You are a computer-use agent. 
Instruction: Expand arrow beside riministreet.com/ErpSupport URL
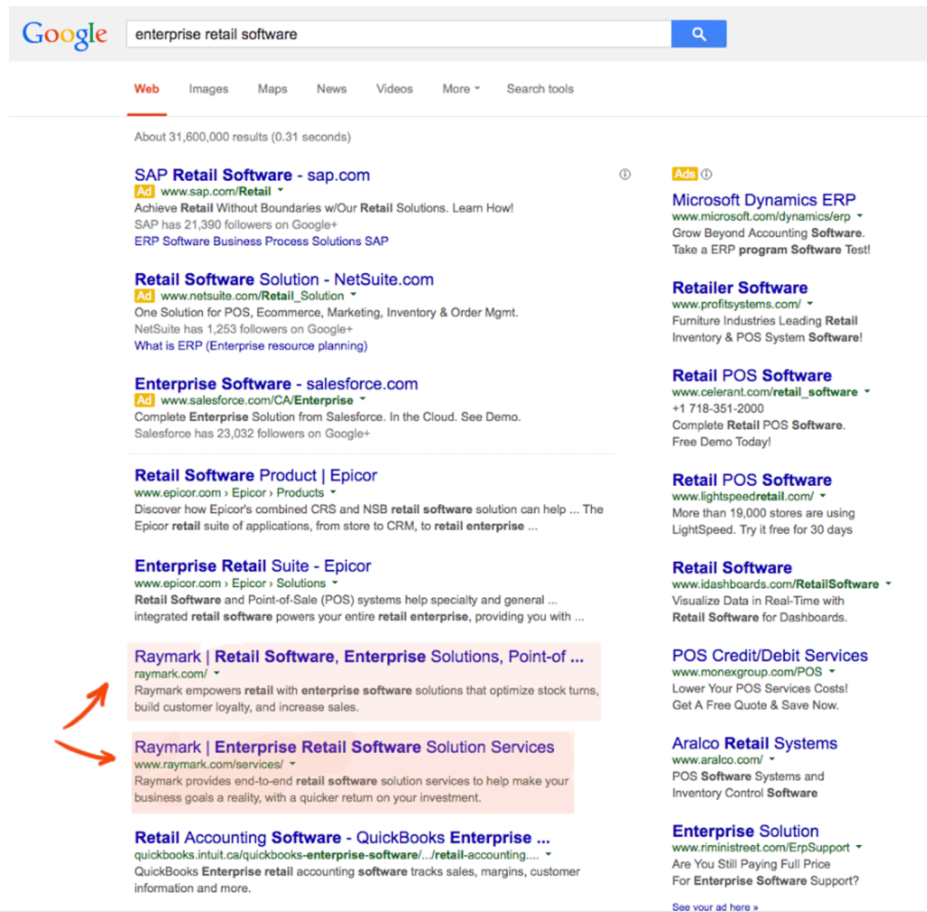pyautogui.click(x=859, y=847)
